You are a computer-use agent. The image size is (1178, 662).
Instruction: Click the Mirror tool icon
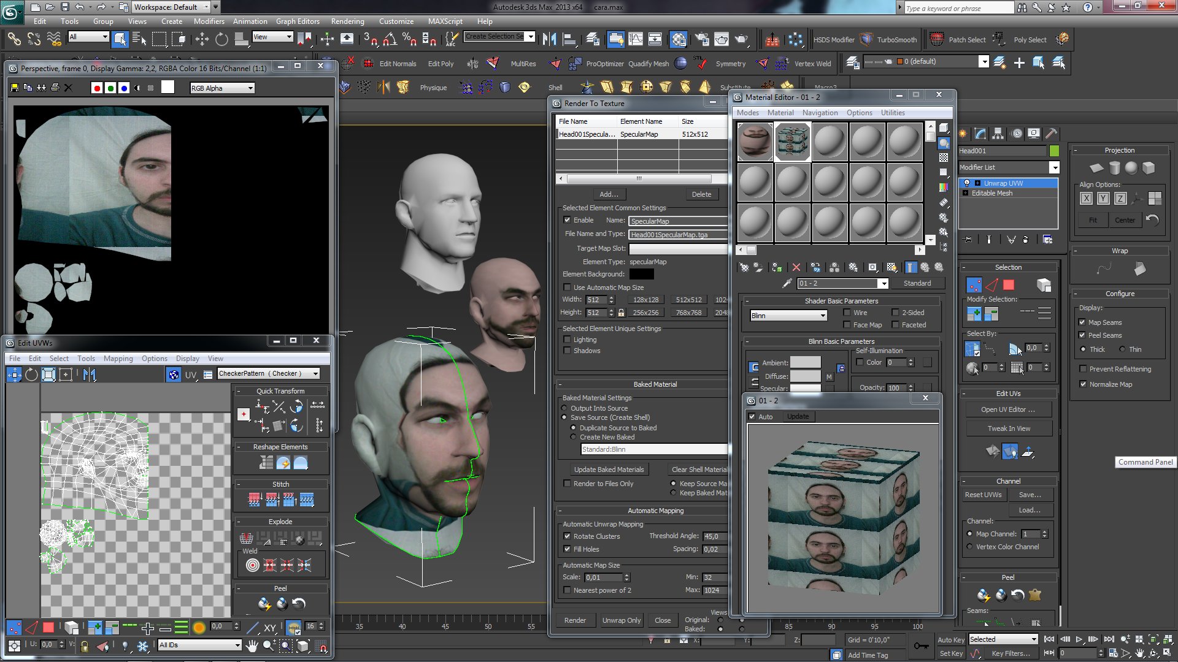[549, 40]
